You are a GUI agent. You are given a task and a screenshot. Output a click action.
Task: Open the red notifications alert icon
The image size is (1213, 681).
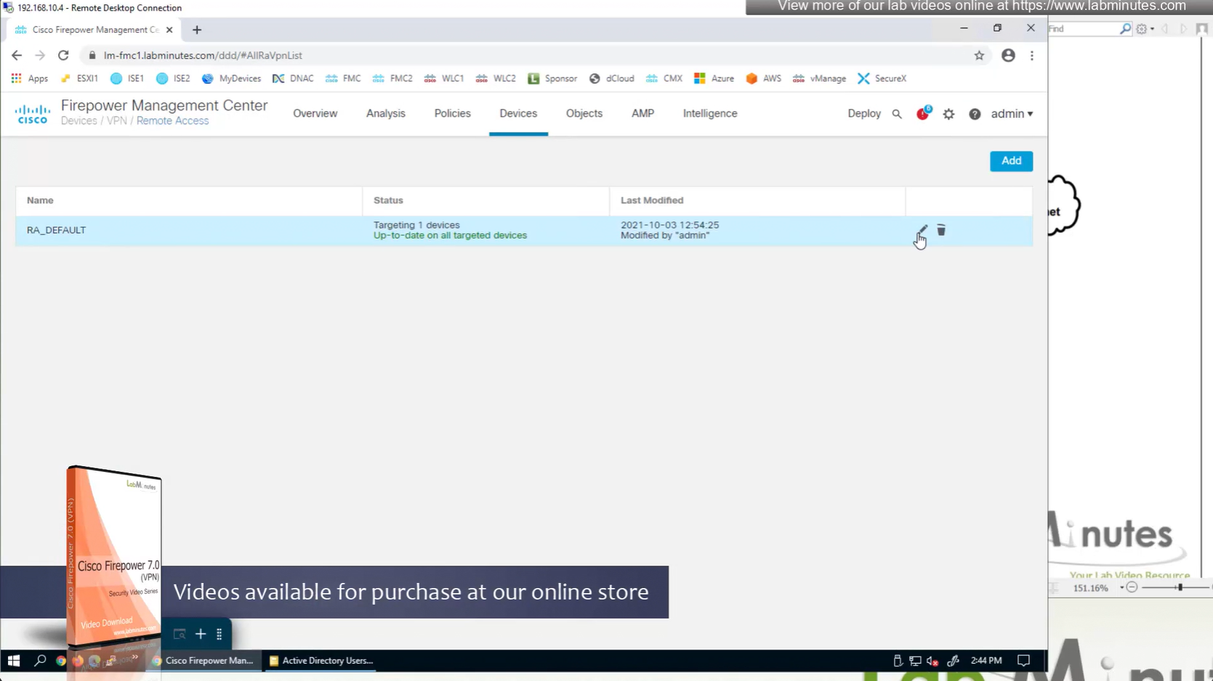(x=922, y=114)
